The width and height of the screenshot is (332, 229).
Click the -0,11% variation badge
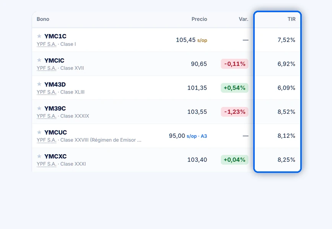(234, 64)
